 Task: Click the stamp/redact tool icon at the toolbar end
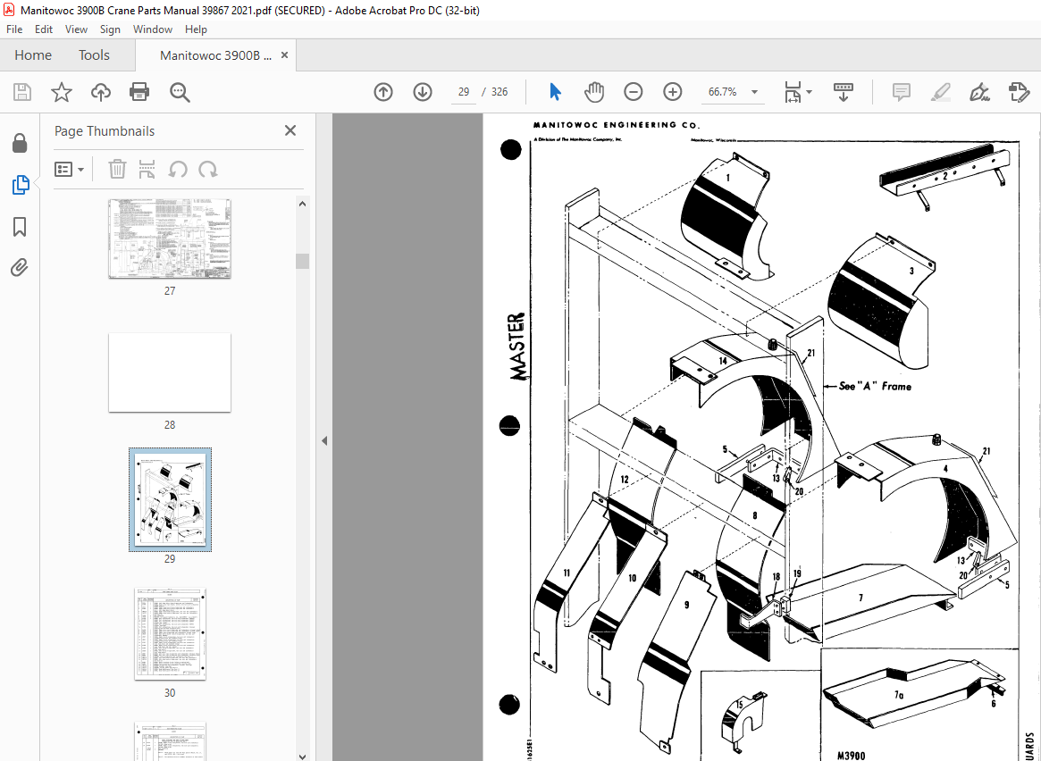(x=1019, y=92)
